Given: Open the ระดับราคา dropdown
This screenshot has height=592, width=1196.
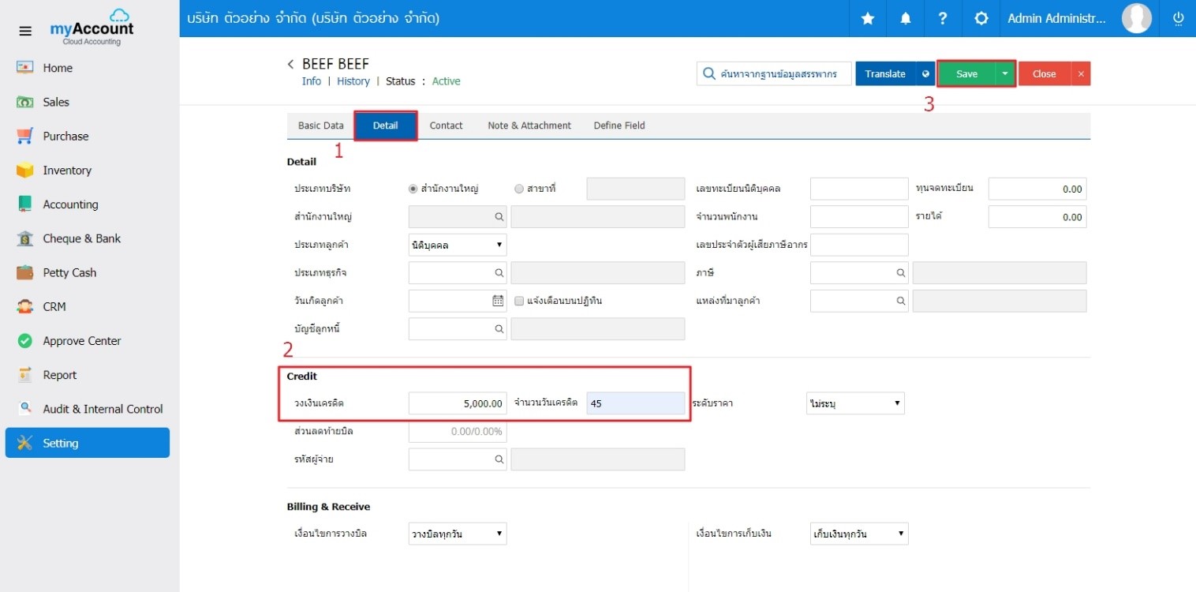Looking at the screenshot, I should (x=855, y=403).
